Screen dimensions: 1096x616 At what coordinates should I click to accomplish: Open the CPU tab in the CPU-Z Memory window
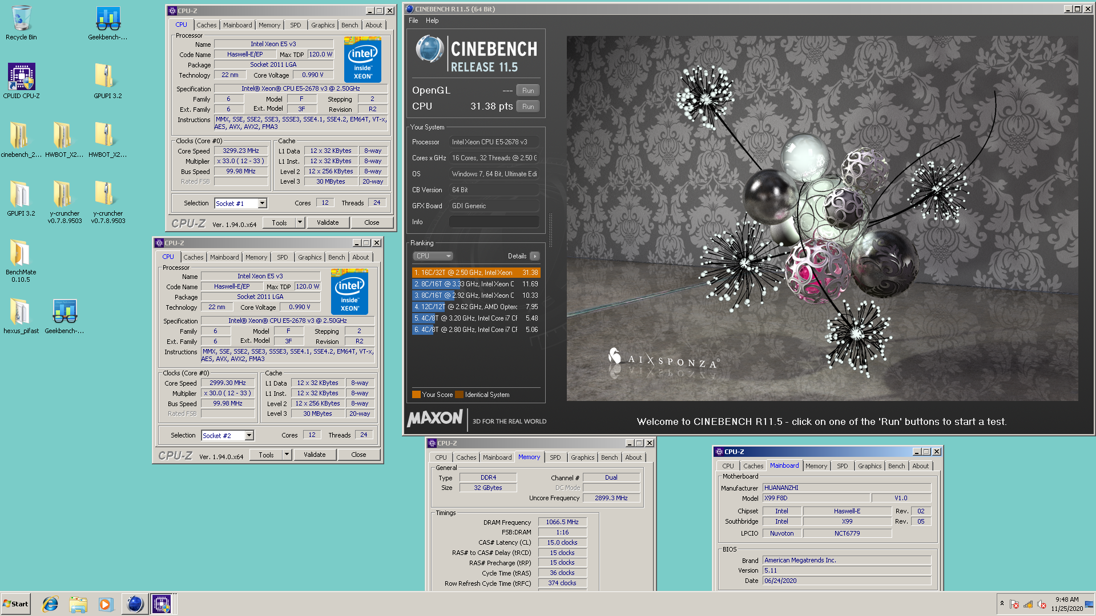[x=441, y=457]
